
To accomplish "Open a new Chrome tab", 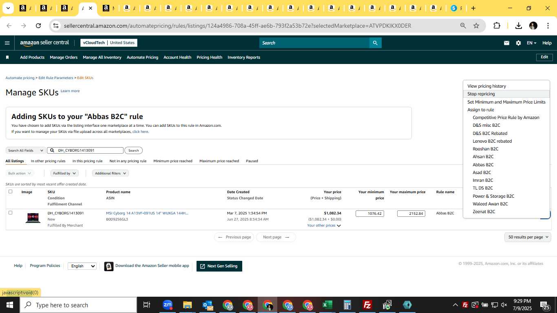I will 473,8.
